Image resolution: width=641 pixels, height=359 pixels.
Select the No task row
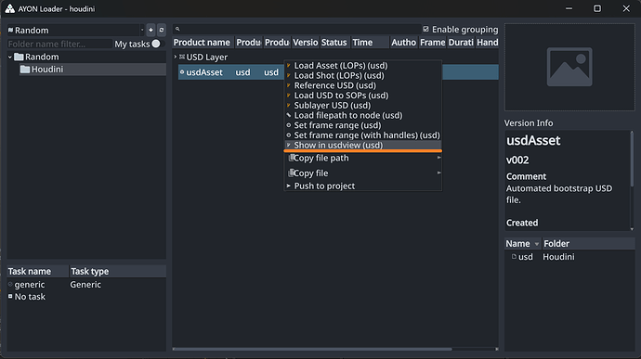(86, 297)
